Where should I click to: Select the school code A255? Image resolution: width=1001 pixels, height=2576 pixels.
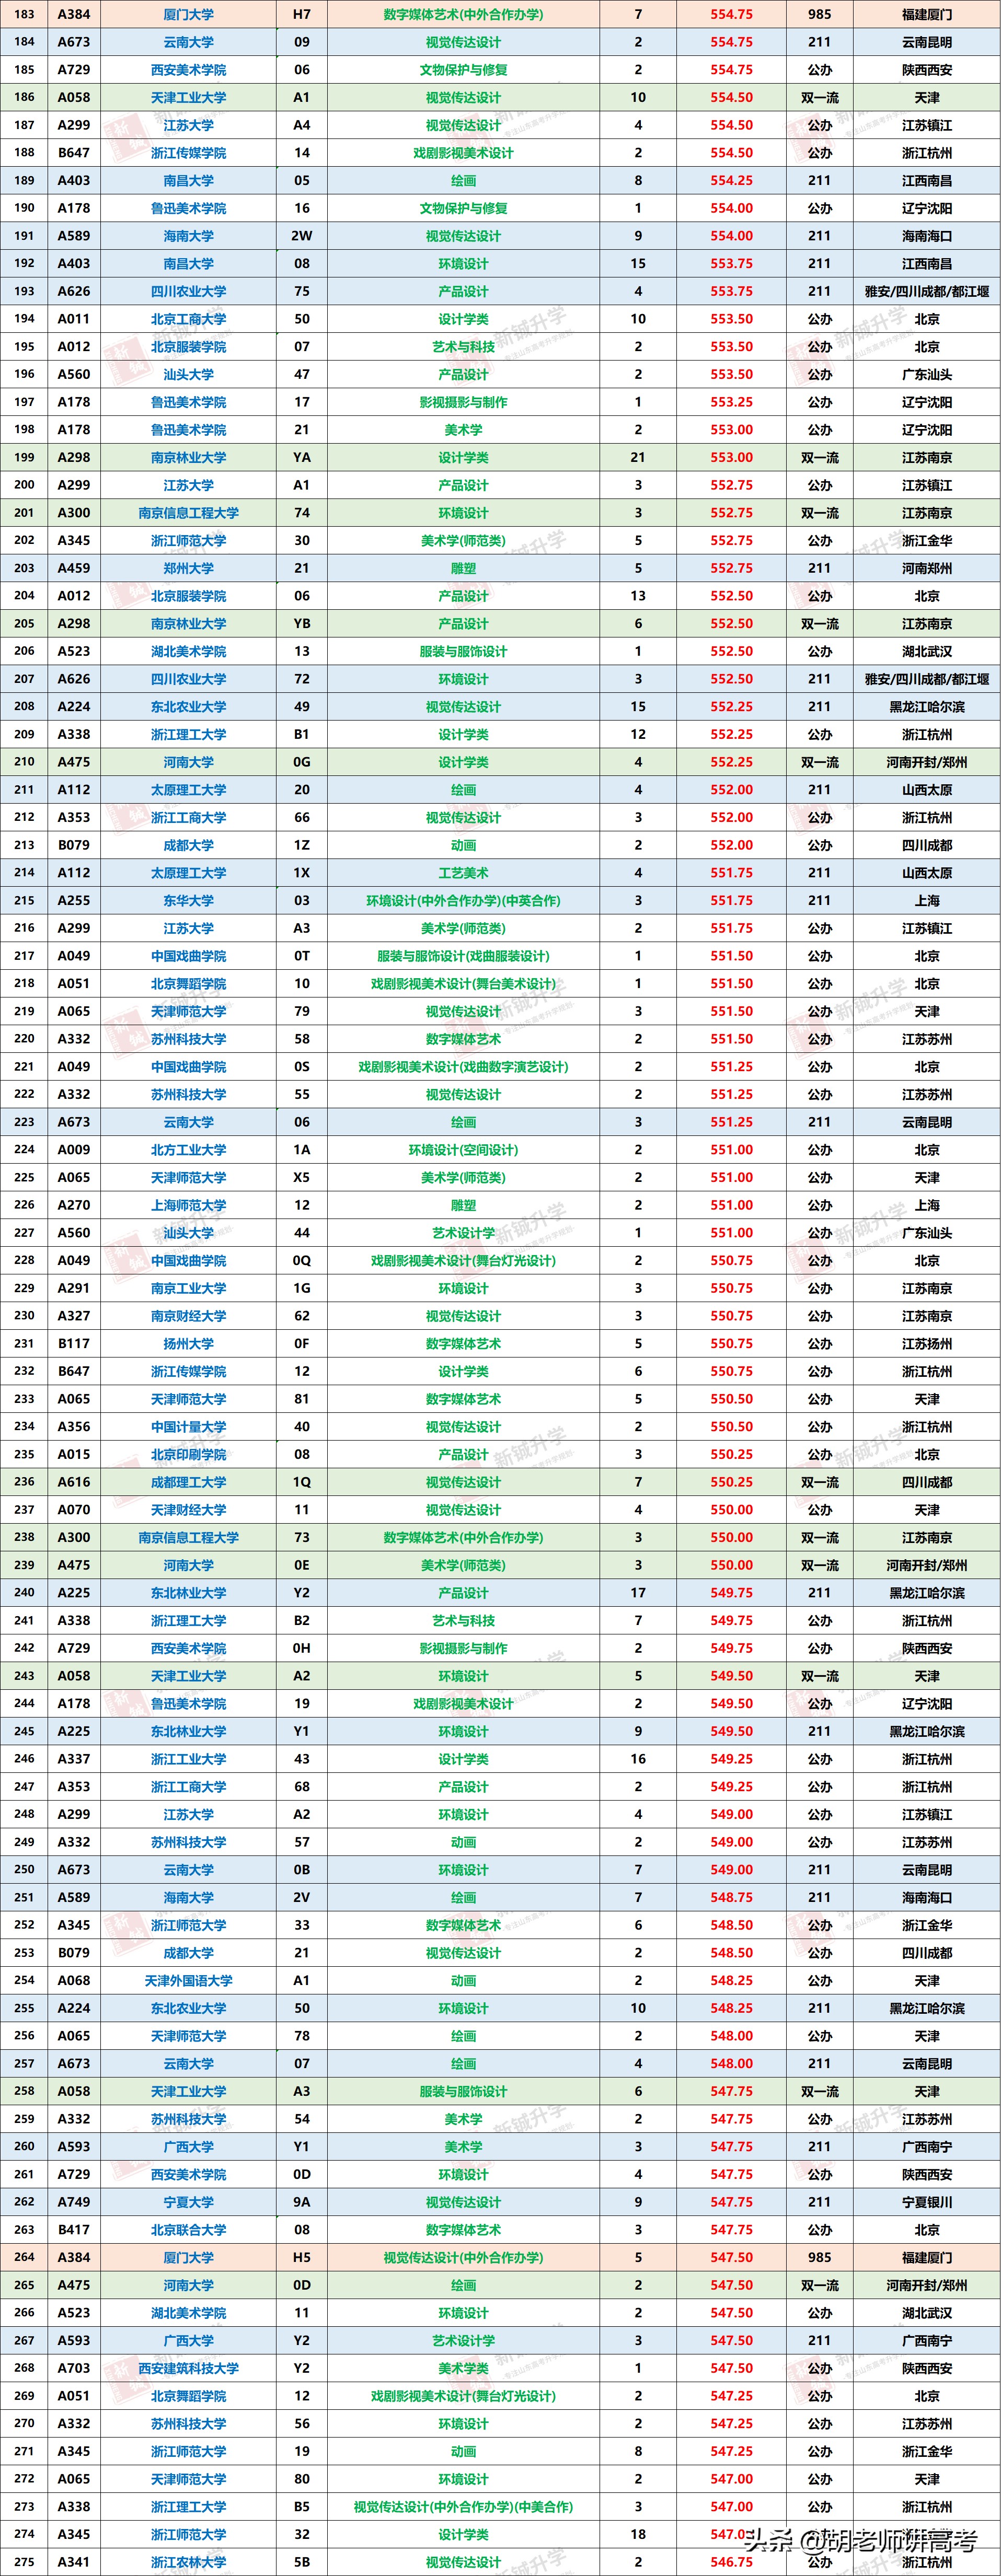(x=74, y=900)
